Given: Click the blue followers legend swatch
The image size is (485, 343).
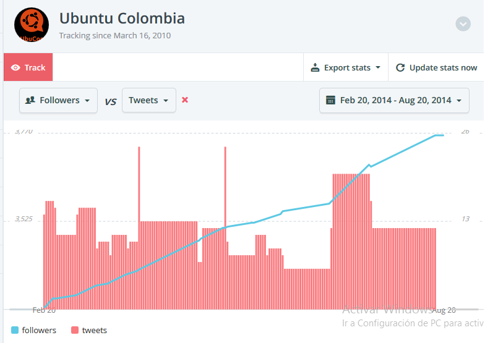Looking at the screenshot, I should pos(15,331).
